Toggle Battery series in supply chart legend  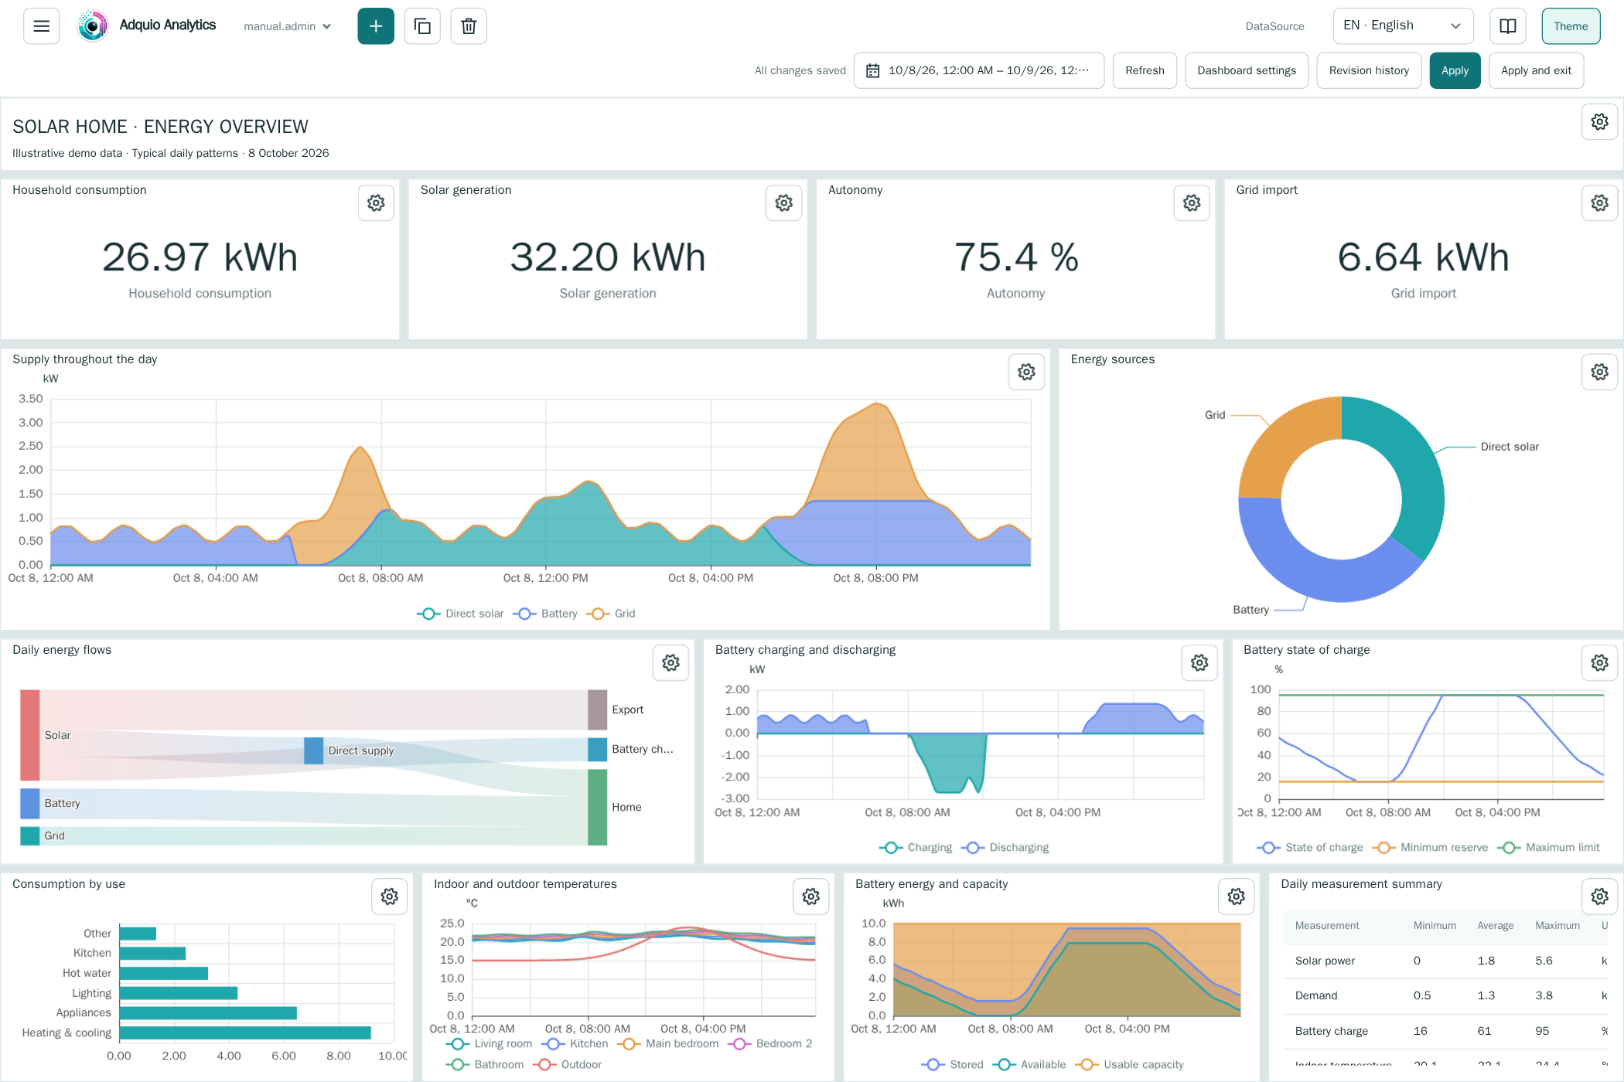pyautogui.click(x=544, y=614)
